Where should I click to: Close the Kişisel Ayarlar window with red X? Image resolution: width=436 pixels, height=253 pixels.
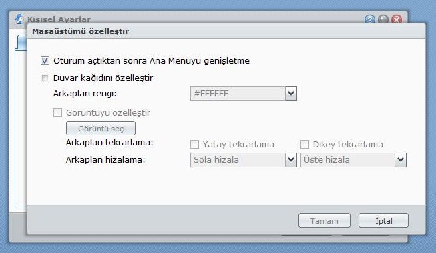point(397,19)
